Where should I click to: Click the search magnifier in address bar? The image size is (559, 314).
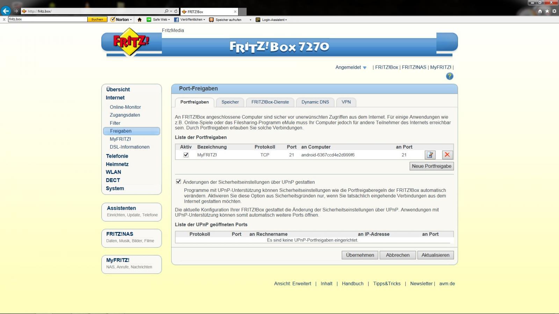167,11
